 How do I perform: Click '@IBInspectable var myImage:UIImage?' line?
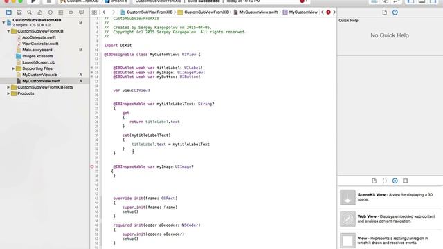pos(153,167)
